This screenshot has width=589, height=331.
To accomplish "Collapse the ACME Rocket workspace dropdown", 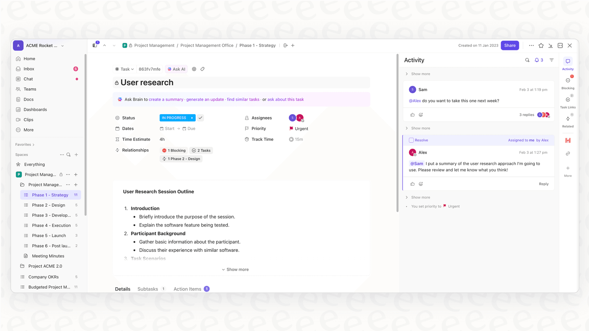I will [62, 46].
